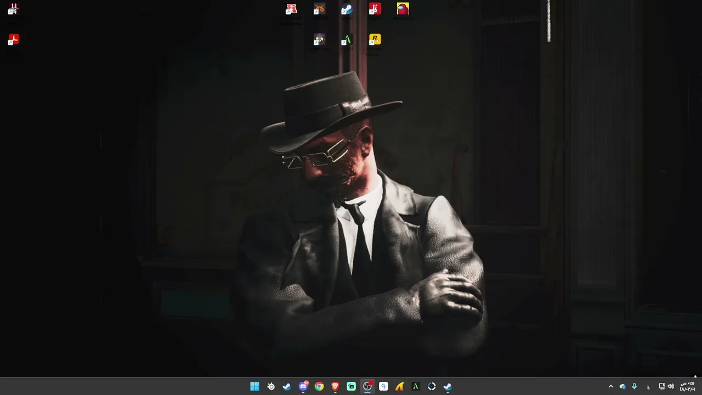Select the Among Us desktop icon
The height and width of the screenshot is (395, 702).
click(403, 9)
